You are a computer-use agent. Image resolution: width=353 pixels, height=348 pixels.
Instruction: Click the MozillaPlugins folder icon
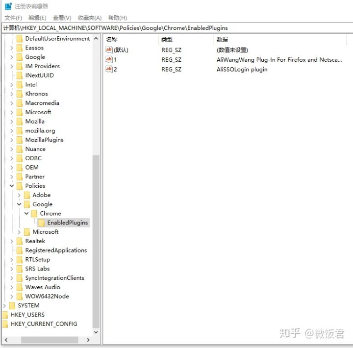(20, 140)
